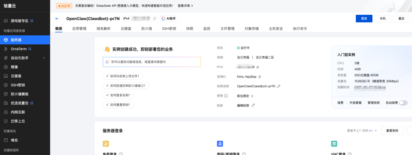Screen dimensions: 412x155
Task: Click the 重置密码 button
Action: (x=392, y=130)
